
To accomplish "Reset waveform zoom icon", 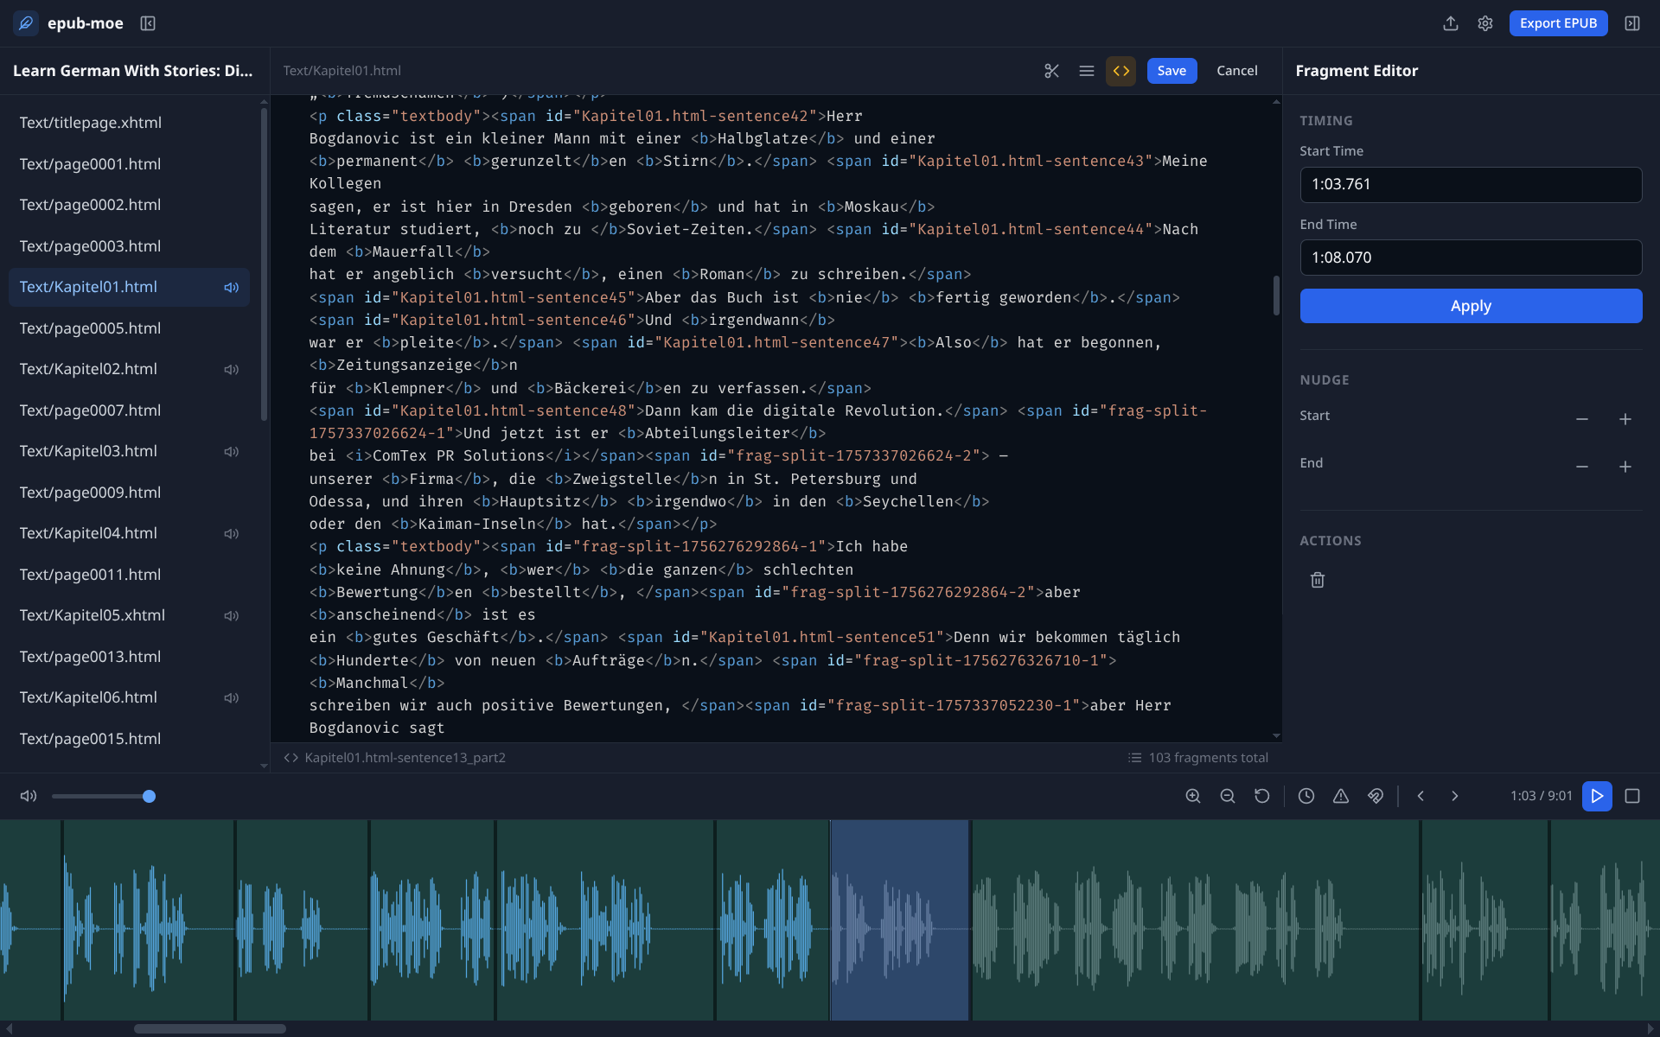I will pos(1262,796).
